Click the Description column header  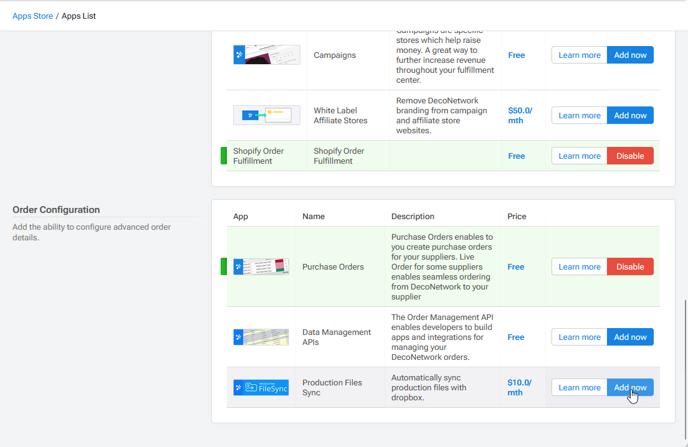pyautogui.click(x=413, y=217)
